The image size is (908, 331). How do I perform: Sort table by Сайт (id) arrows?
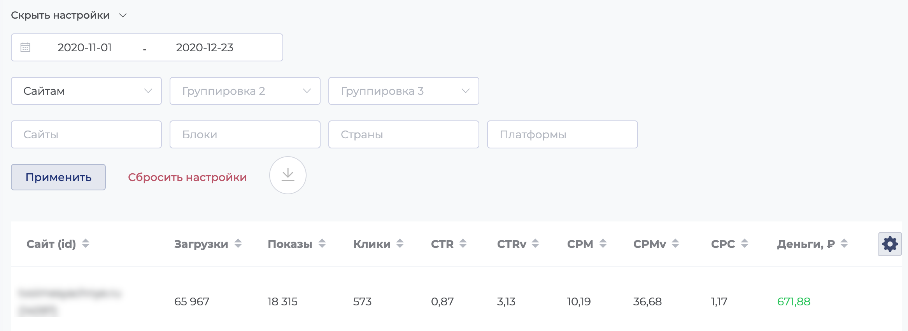point(86,244)
